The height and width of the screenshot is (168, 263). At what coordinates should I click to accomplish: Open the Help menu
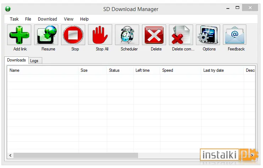click(84, 19)
